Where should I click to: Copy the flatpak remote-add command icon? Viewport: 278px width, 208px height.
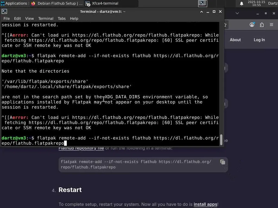223,162
